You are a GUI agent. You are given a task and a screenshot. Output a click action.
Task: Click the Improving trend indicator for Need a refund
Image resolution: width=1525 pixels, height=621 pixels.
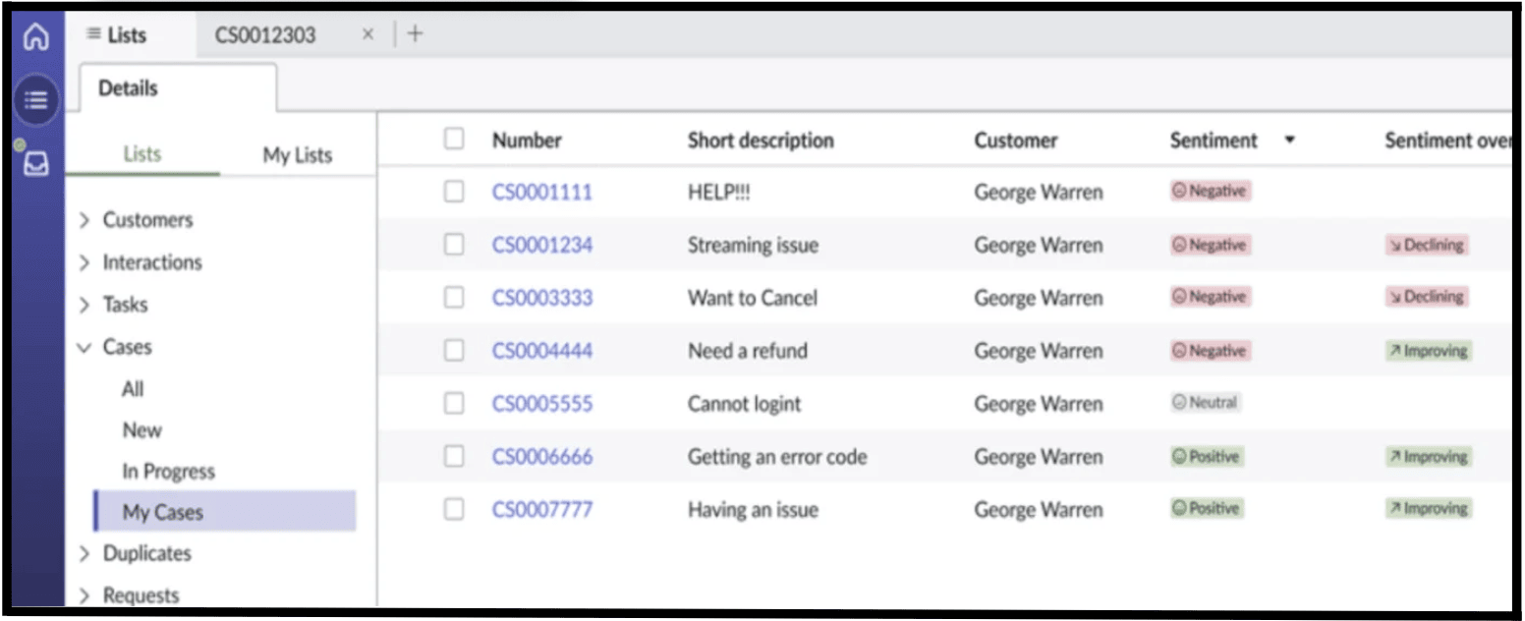click(1427, 350)
